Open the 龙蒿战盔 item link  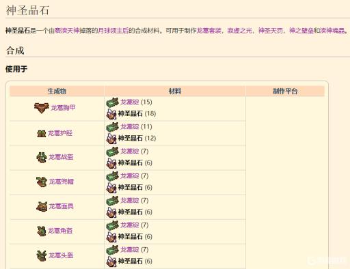click(x=61, y=157)
